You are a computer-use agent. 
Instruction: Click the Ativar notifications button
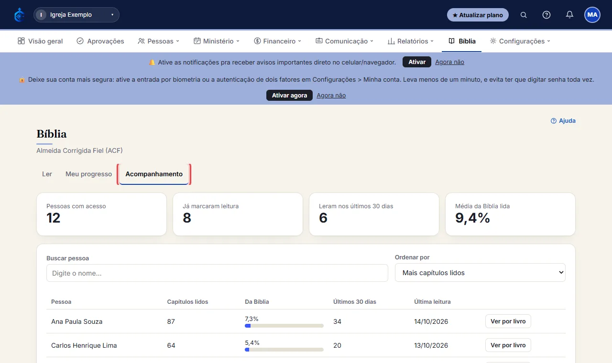(x=417, y=62)
